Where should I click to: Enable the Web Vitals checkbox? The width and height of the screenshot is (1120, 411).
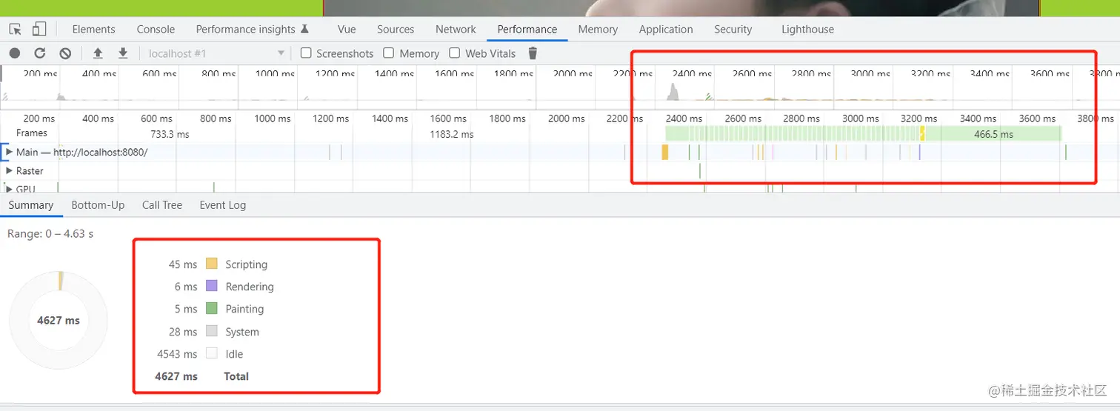[455, 53]
